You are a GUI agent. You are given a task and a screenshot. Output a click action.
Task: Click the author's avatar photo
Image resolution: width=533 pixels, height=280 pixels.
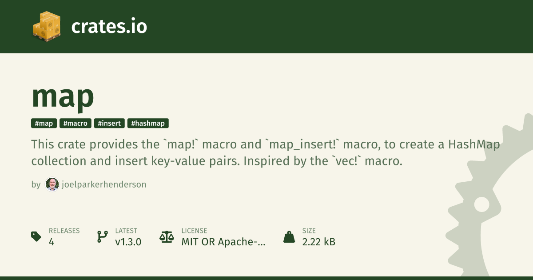pyautogui.click(x=52, y=184)
